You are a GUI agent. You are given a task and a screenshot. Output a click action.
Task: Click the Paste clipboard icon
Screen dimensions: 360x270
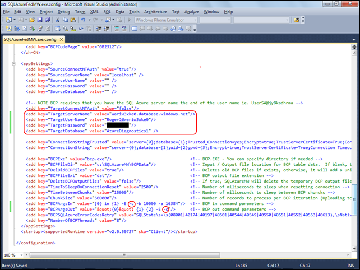click(73, 20)
